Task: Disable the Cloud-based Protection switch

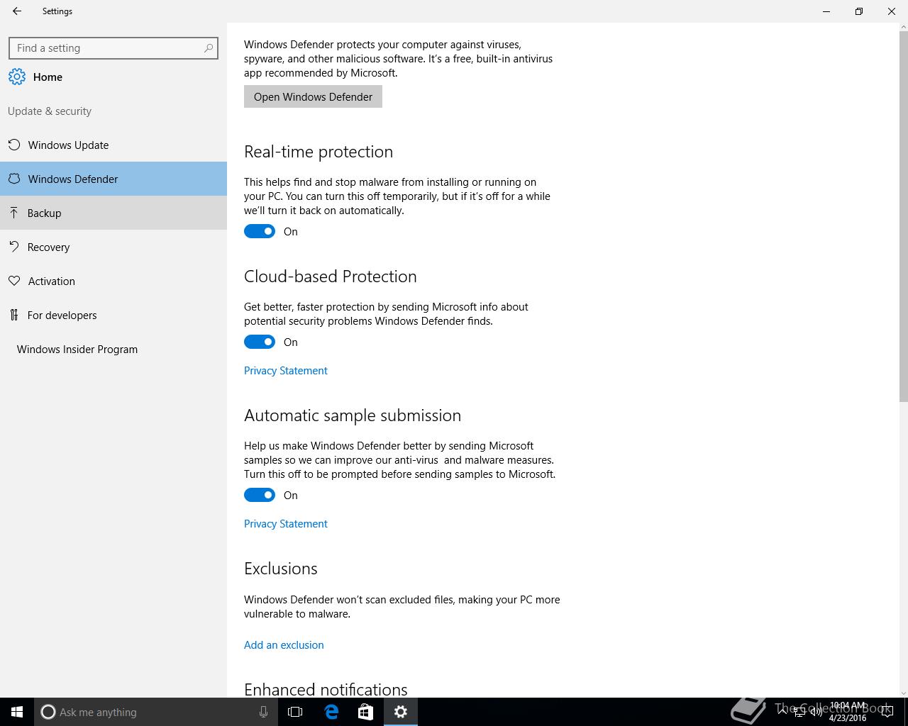Action: click(x=260, y=342)
